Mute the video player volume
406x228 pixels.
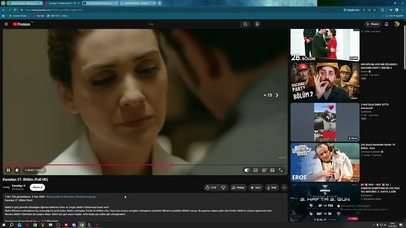pos(17,170)
